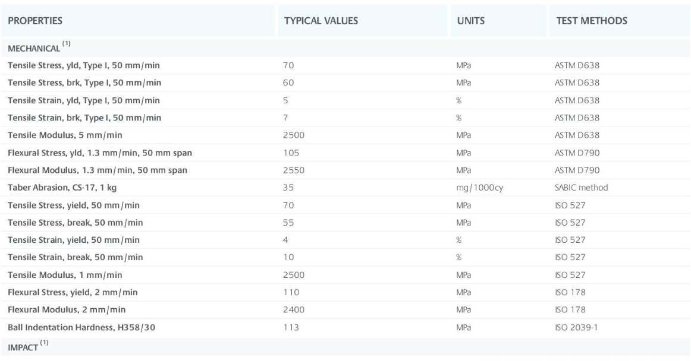Click the UNITS column header
The width and height of the screenshot is (691, 361).
click(x=470, y=21)
